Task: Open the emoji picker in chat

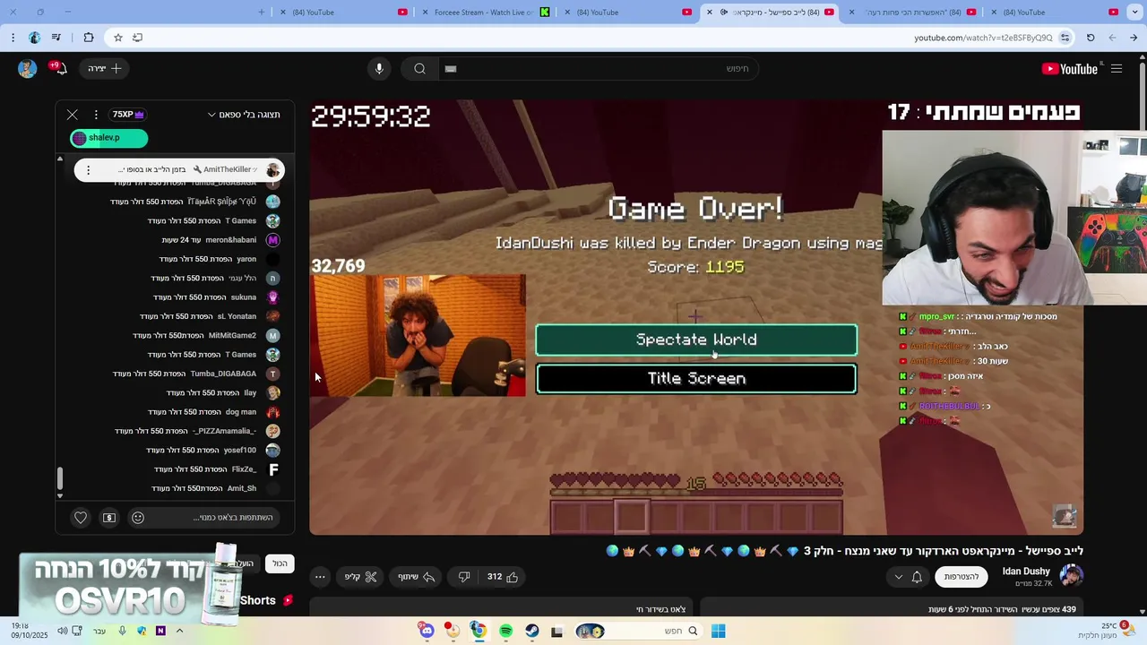Action: pos(138,518)
